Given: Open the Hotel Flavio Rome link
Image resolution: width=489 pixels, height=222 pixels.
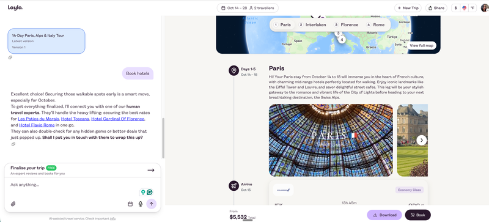Looking at the screenshot, I should 37,125.
